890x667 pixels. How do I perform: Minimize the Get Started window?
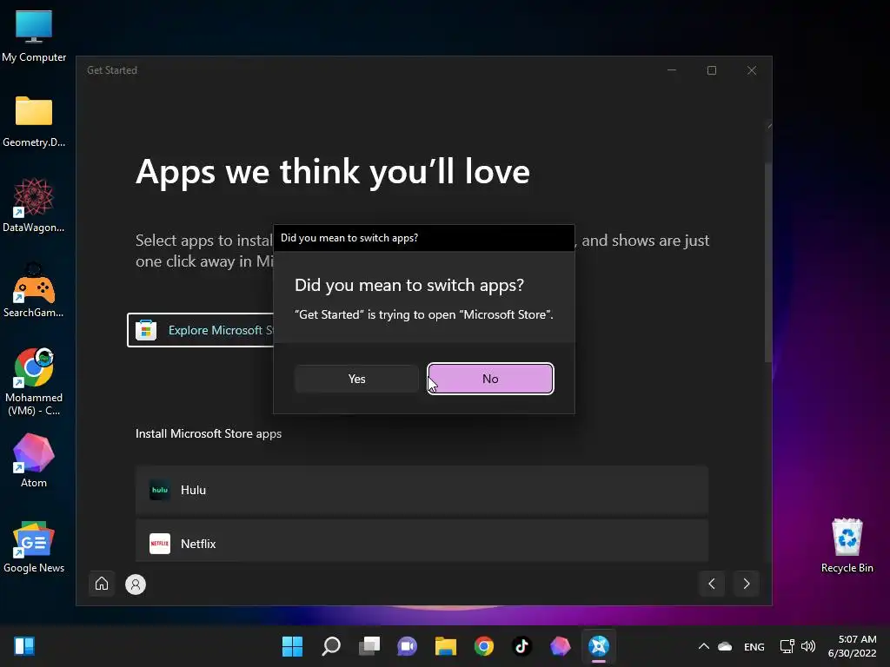coord(672,70)
